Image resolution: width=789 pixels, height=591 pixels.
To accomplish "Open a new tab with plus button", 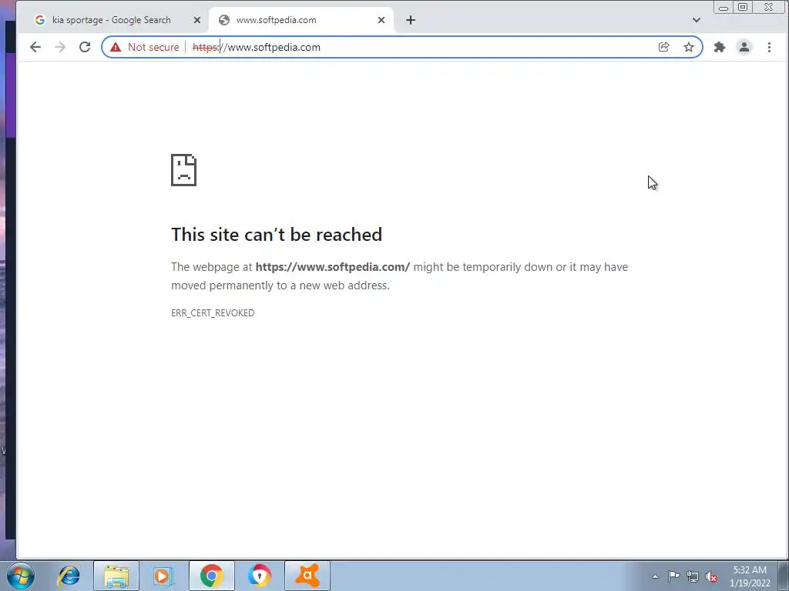I will coord(411,20).
